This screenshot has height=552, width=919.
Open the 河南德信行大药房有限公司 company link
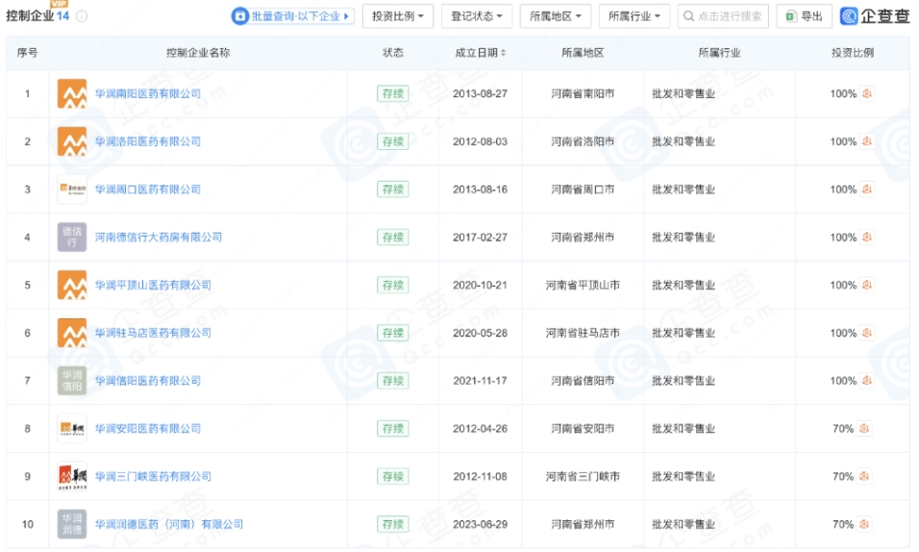159,237
